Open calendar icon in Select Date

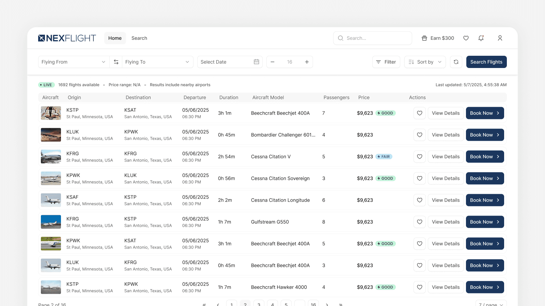tap(256, 62)
